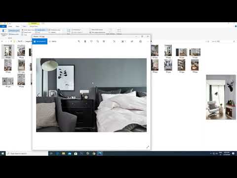Uncheck the File name extensions checkbox
Screen dimensions: 237x178
90,33
